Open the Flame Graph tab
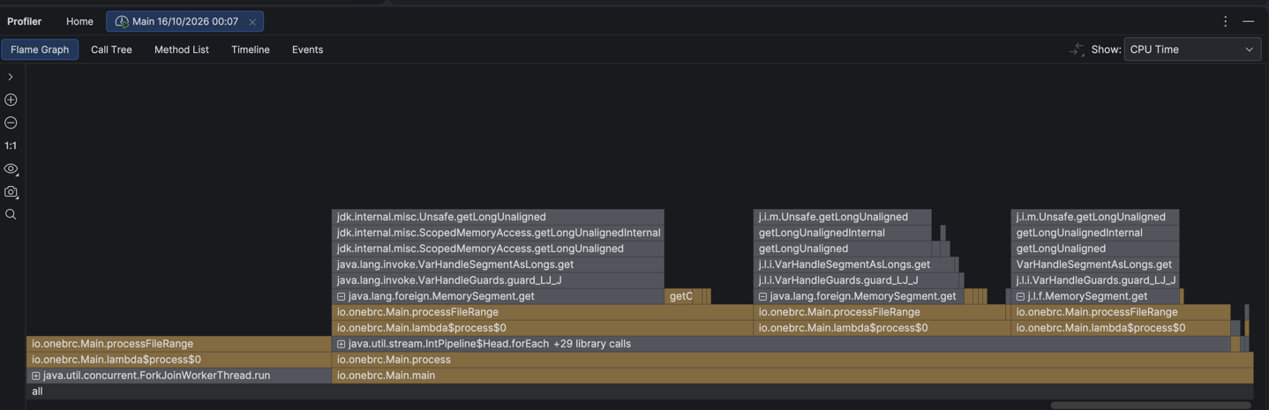Screen dimensions: 1269x410 click(x=40, y=49)
